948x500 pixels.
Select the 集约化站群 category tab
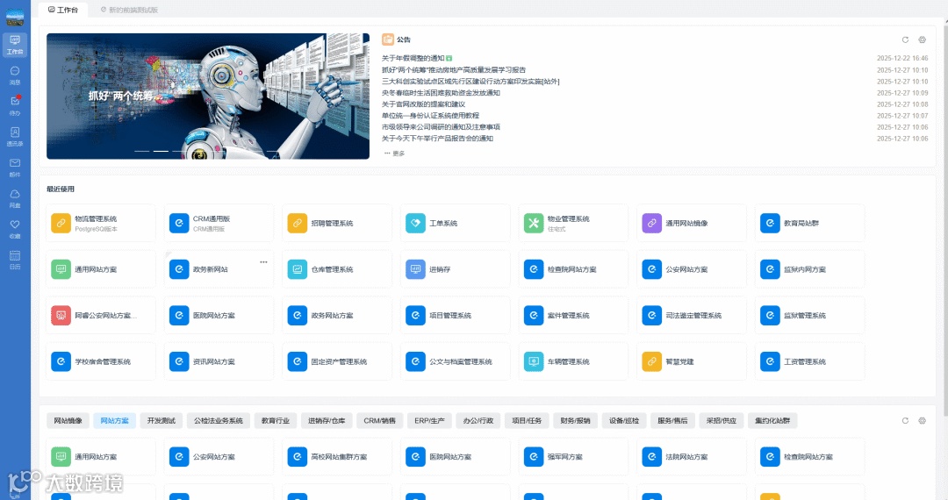(772, 421)
